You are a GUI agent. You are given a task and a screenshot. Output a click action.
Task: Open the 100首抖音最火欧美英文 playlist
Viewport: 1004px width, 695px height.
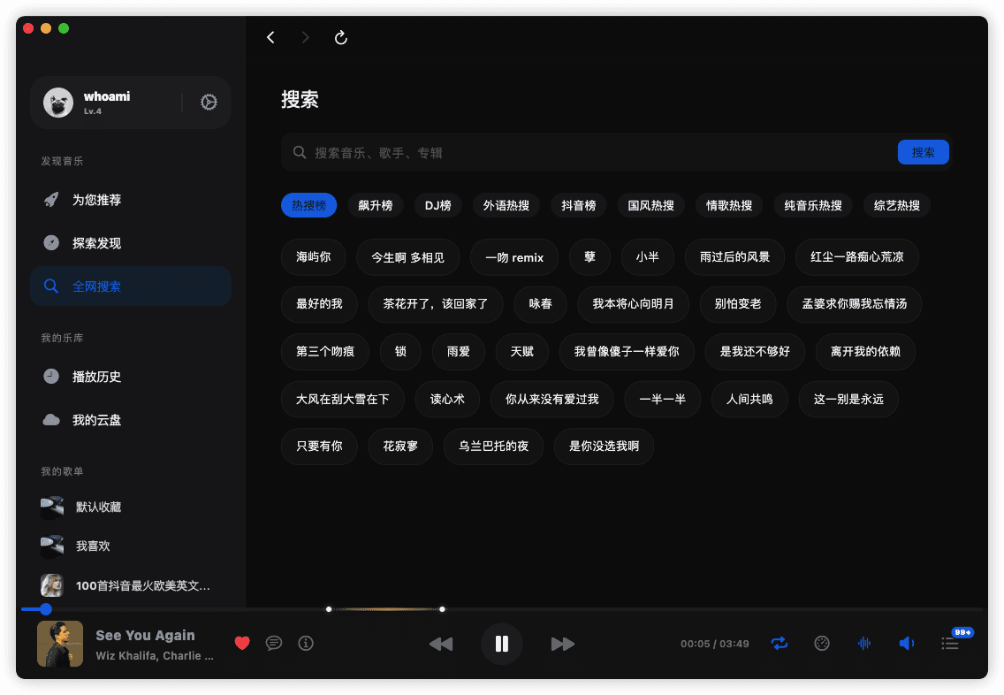[x=131, y=584]
